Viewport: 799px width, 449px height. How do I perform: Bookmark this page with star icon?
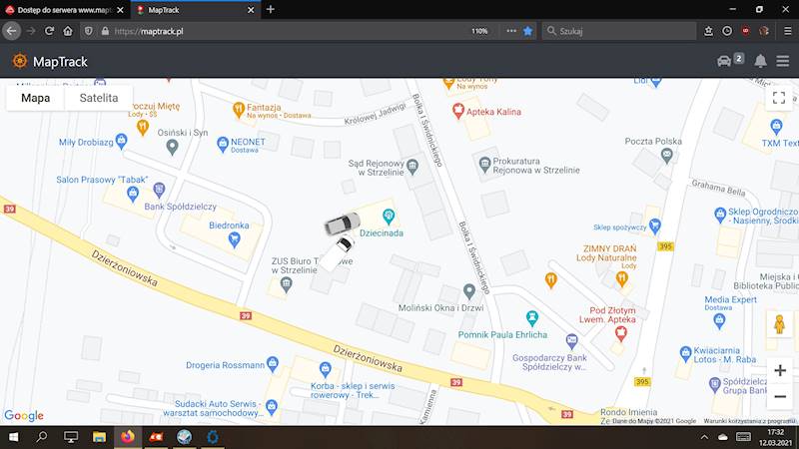click(x=528, y=31)
